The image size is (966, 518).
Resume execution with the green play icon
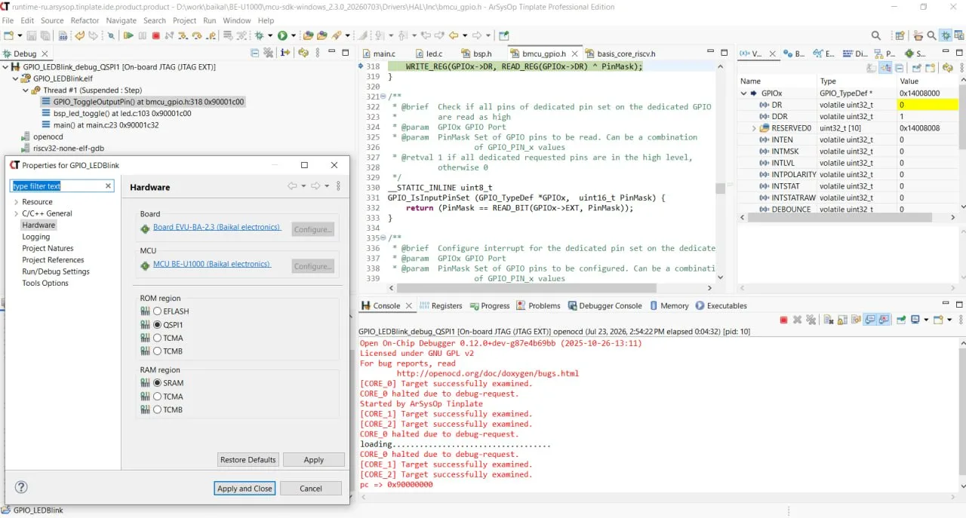[x=128, y=35]
